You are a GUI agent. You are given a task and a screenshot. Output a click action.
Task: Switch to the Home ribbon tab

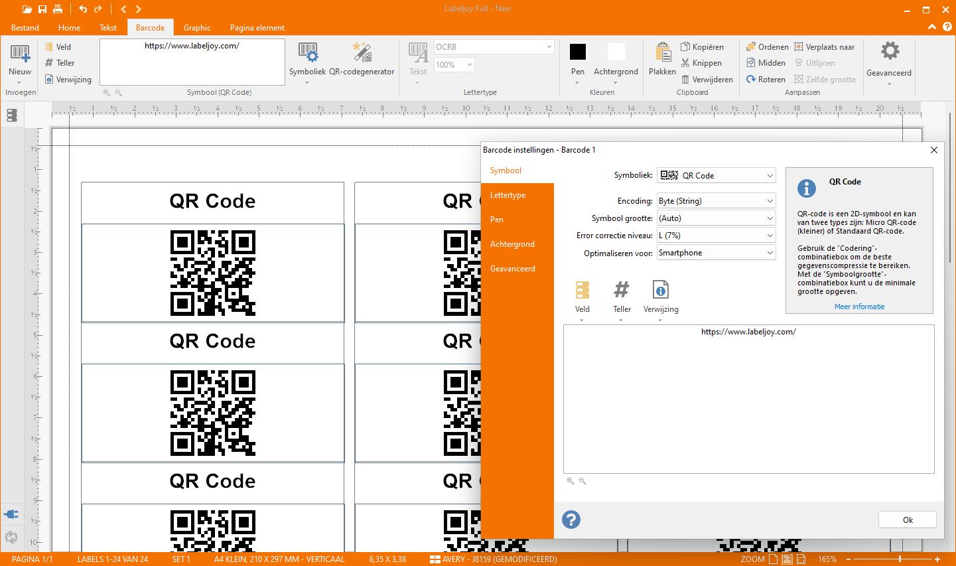point(69,28)
